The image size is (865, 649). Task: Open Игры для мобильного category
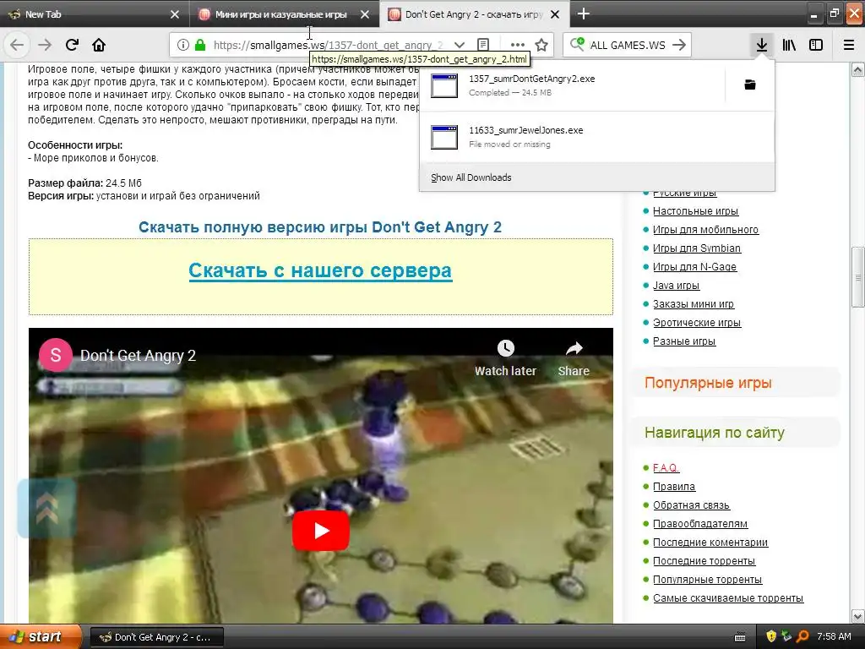[x=705, y=230]
